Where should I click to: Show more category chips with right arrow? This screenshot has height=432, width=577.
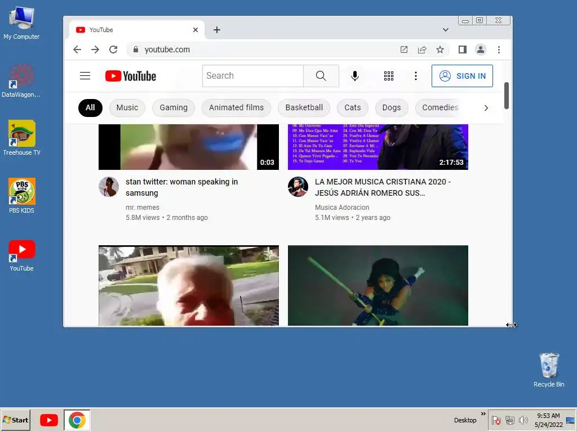pyautogui.click(x=486, y=108)
